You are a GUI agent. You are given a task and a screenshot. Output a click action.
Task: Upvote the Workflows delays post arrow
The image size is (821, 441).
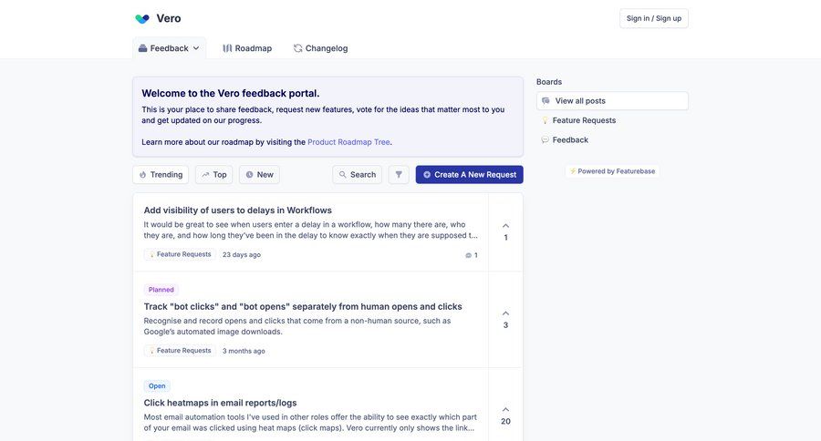click(505, 226)
